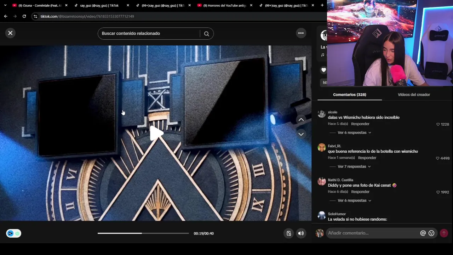This screenshot has height=255, width=453.
Task: Click the heart like icon under the video info
Action: point(323,70)
